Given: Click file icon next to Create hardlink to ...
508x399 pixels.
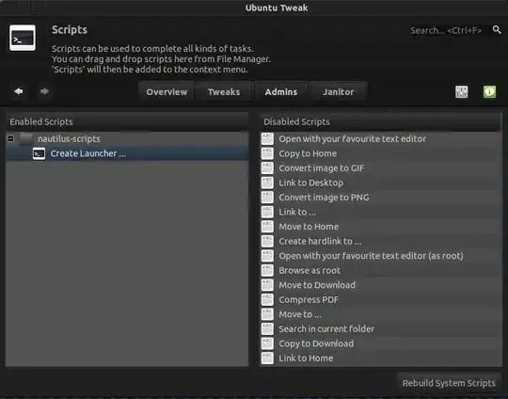Looking at the screenshot, I should 267,241.
